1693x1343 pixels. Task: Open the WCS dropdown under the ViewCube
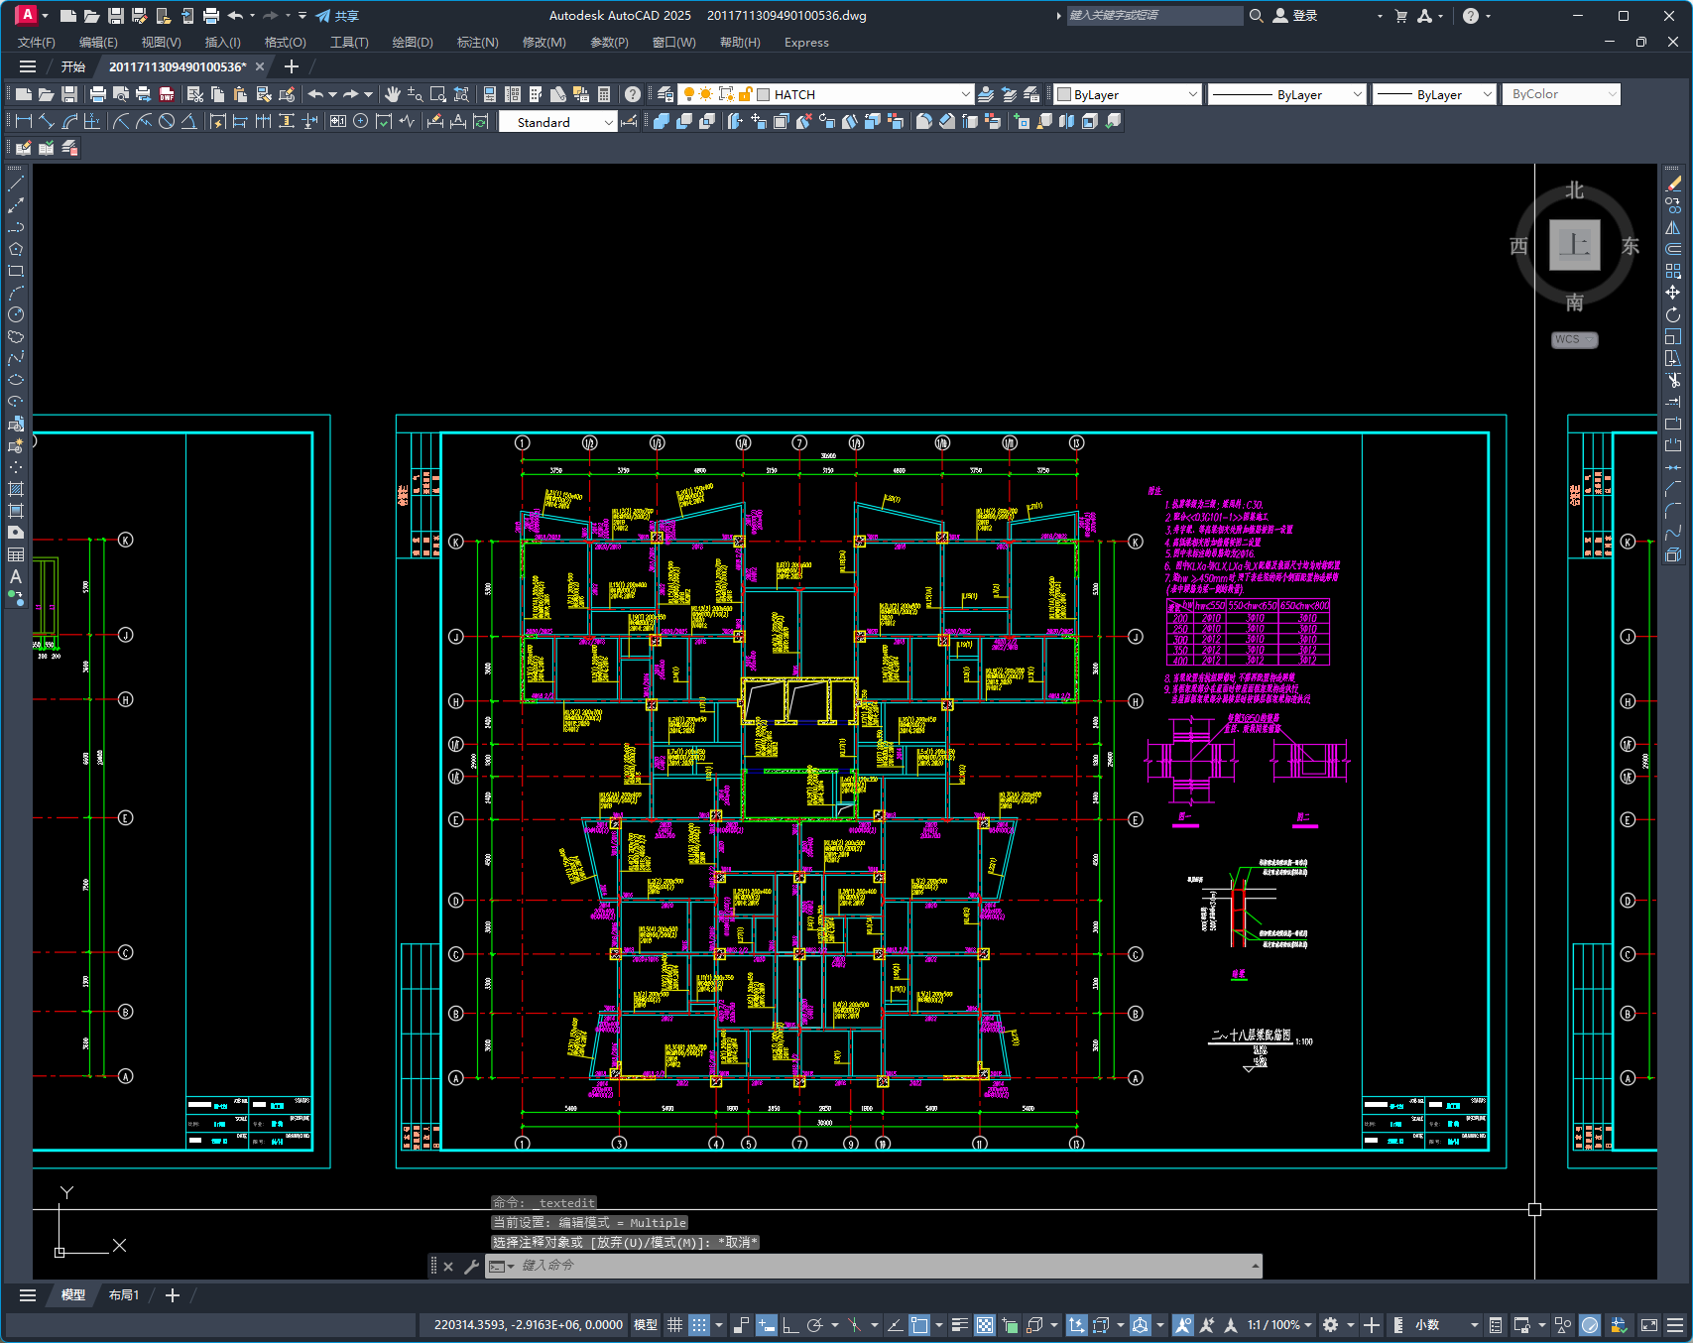point(1575,339)
